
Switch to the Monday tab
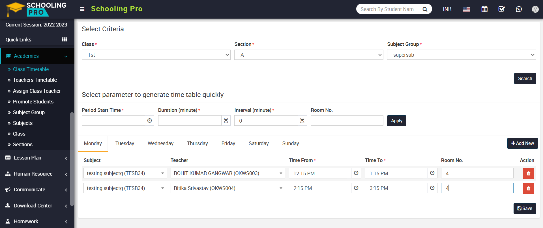coord(93,143)
